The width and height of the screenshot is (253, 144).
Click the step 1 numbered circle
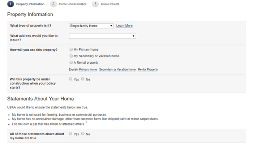[10, 4]
